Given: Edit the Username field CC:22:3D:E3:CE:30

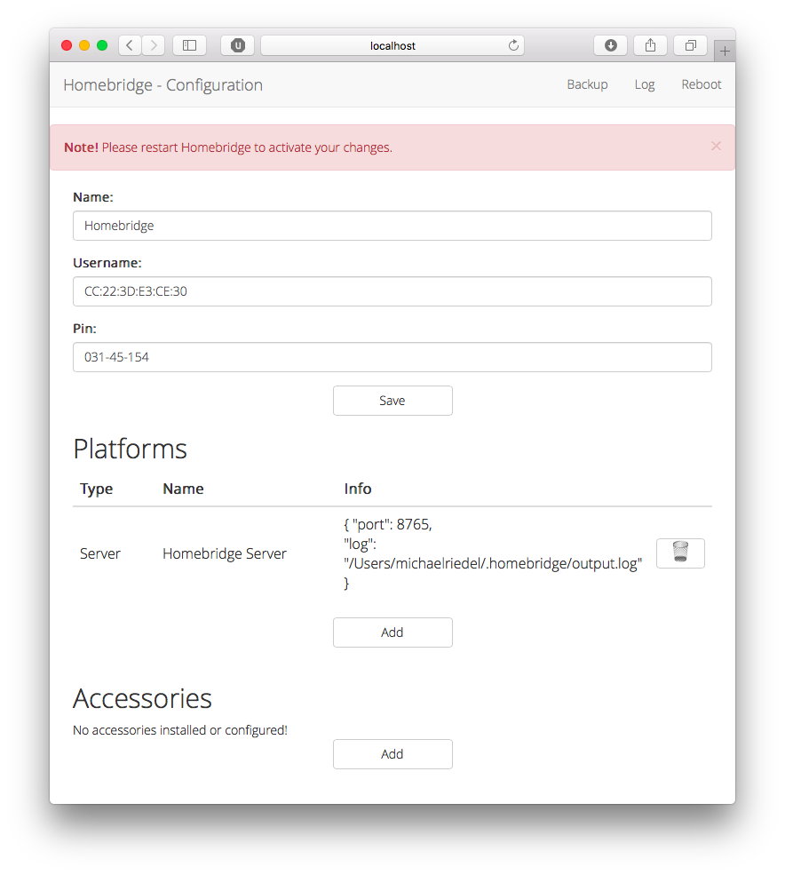Looking at the screenshot, I should [x=392, y=291].
